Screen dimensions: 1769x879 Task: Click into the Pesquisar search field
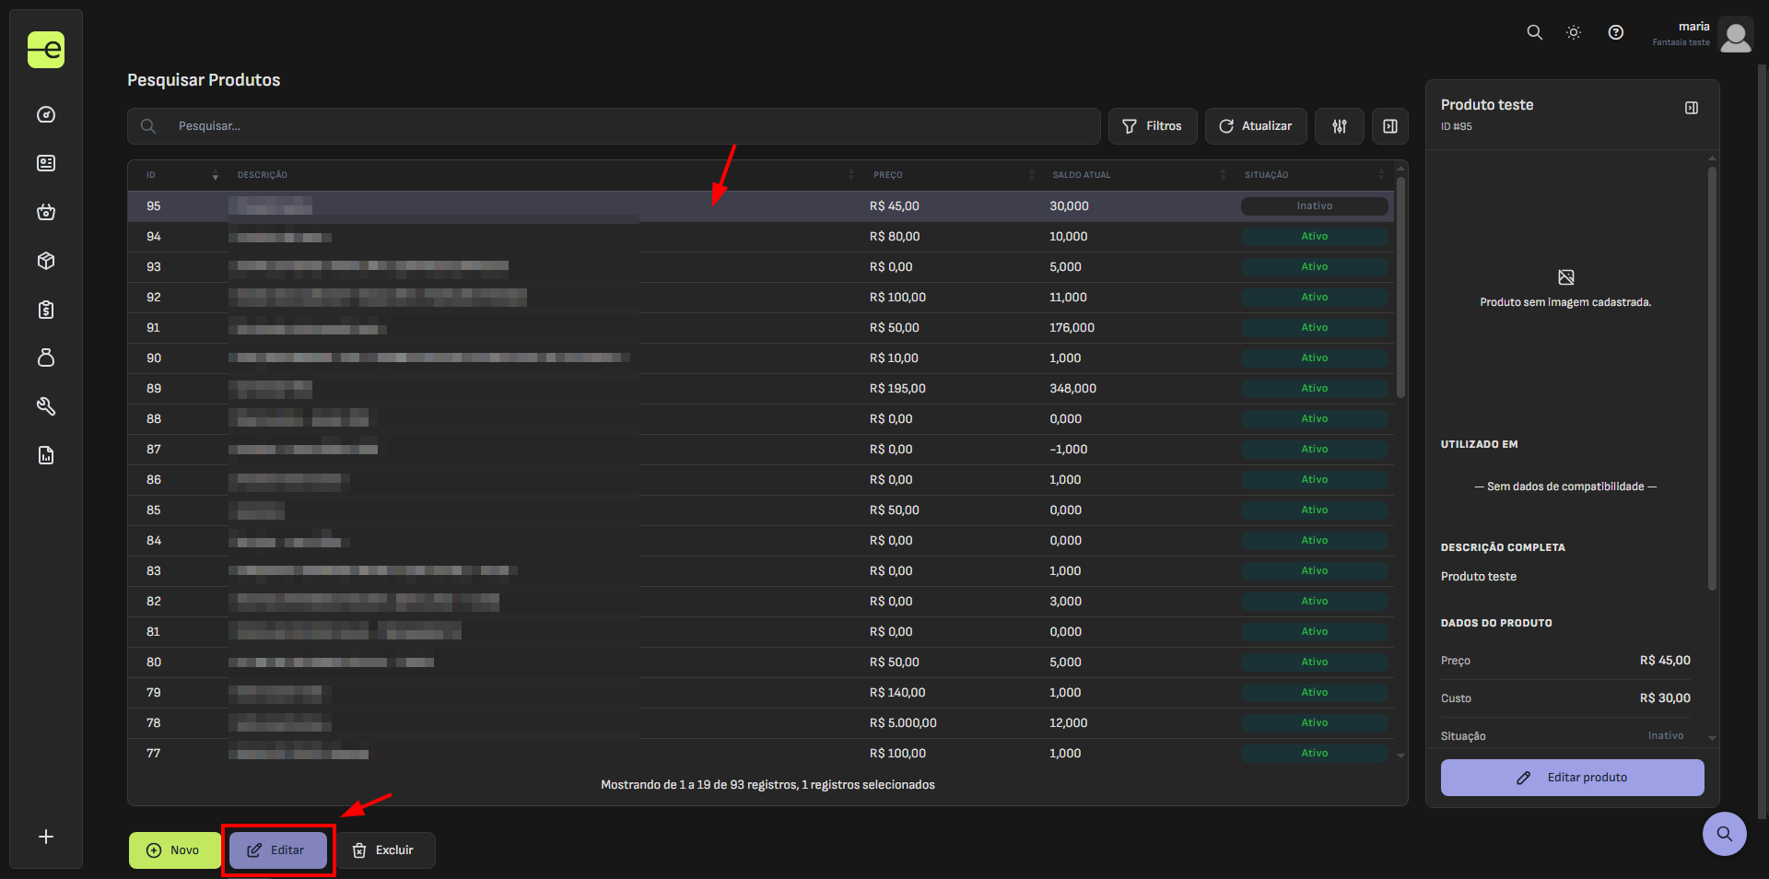coord(614,126)
